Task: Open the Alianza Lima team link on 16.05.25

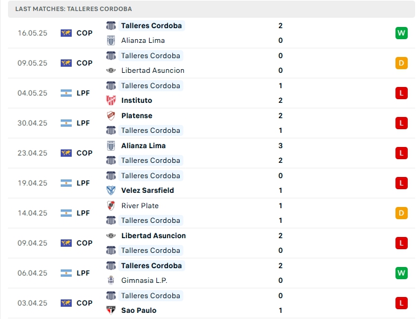Action: [143, 40]
